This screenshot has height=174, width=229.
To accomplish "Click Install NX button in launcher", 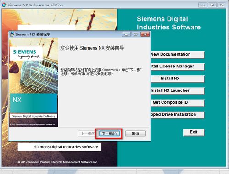I will [177, 79].
